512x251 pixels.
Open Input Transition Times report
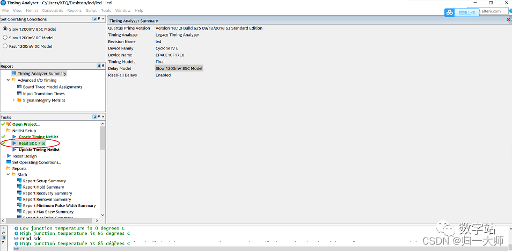(x=44, y=94)
